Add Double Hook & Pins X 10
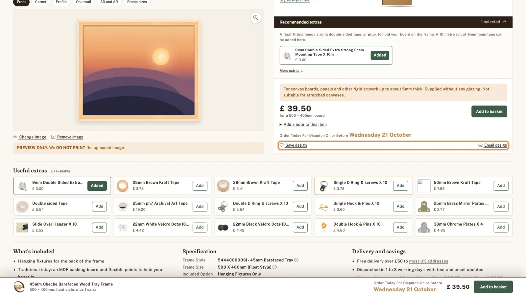 coord(400,227)
